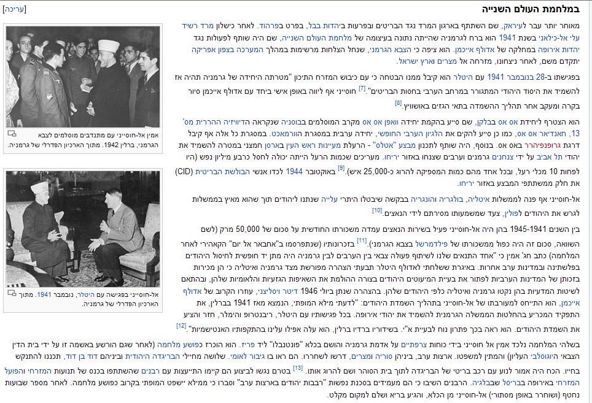Open the בארסן link
The height and width of the screenshot is (403, 592).
[x=273, y=145]
